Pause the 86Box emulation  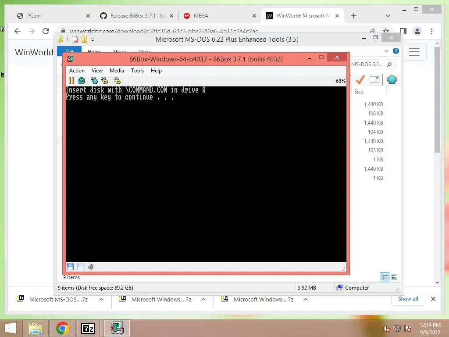pyautogui.click(x=71, y=81)
